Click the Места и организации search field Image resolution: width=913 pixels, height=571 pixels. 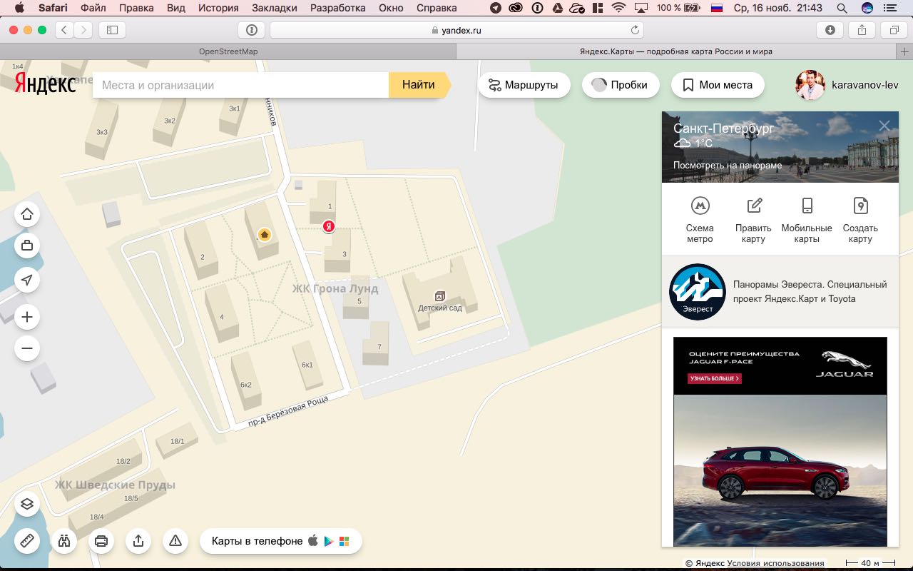click(x=241, y=85)
